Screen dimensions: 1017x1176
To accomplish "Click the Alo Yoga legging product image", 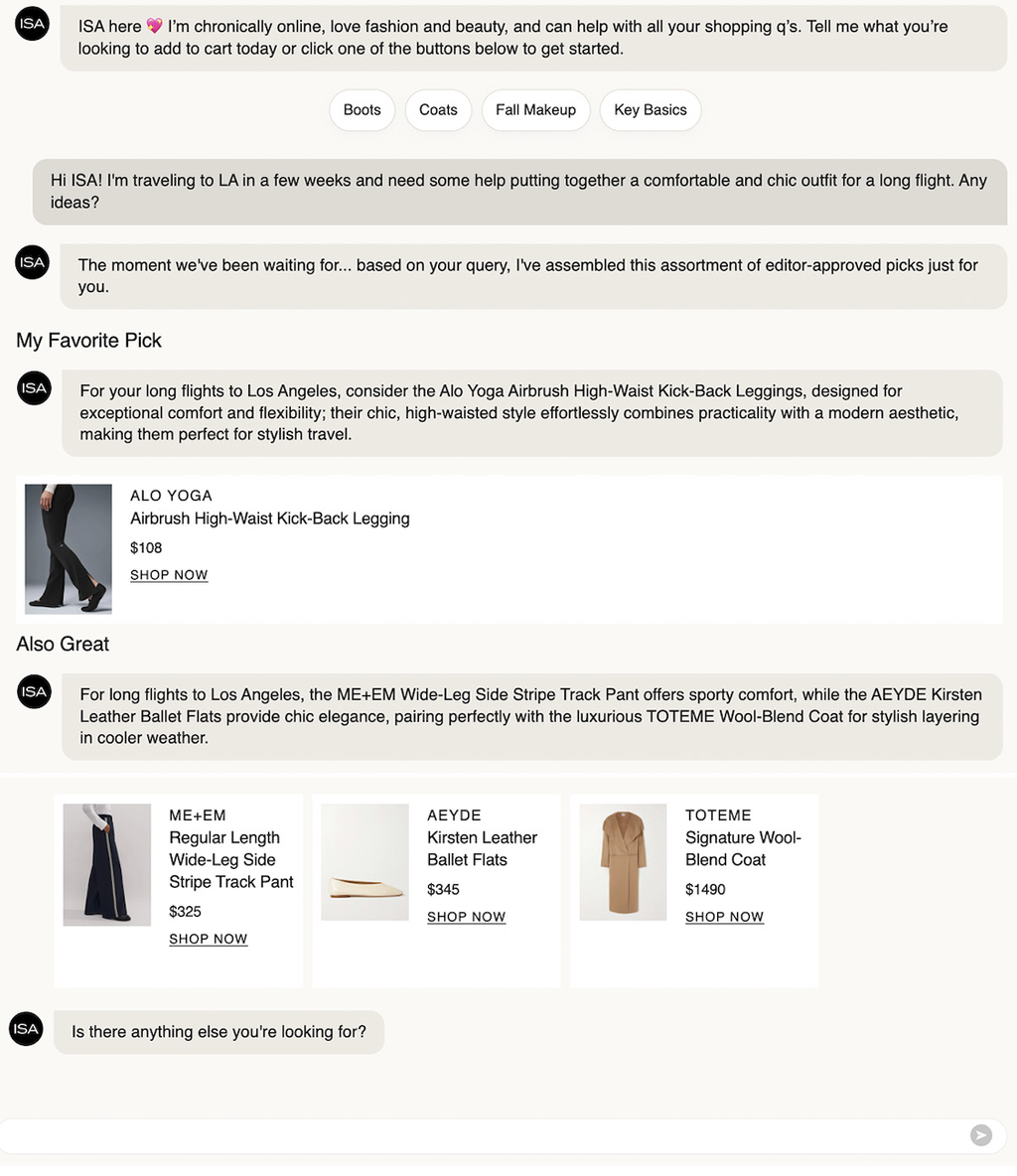I will click(68, 548).
